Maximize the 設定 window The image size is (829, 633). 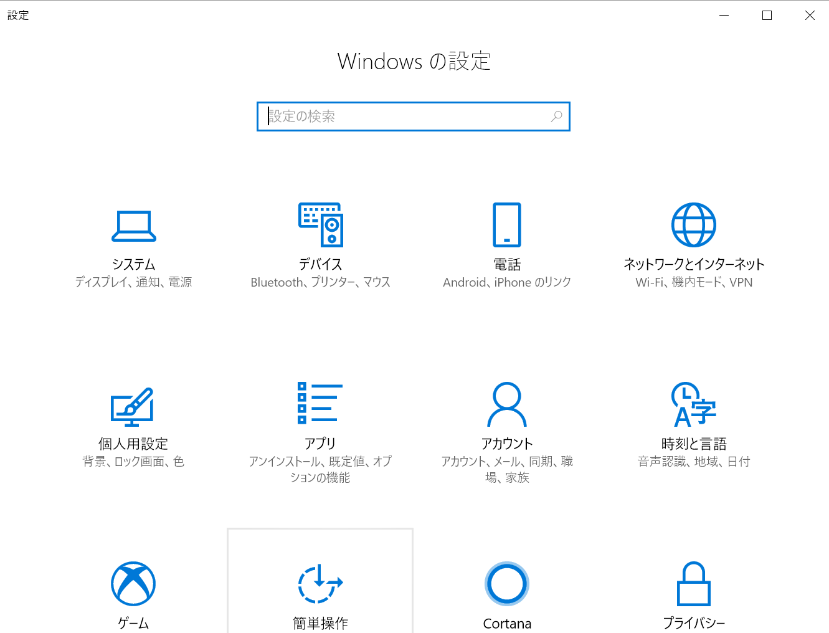767,16
